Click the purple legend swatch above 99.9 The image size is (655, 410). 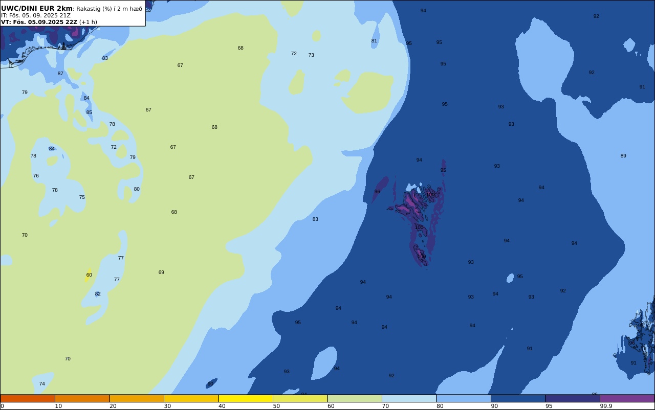coord(627,398)
